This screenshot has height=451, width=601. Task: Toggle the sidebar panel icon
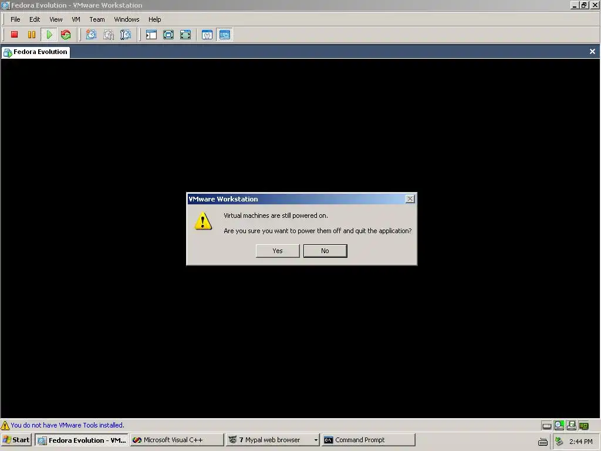pos(151,35)
